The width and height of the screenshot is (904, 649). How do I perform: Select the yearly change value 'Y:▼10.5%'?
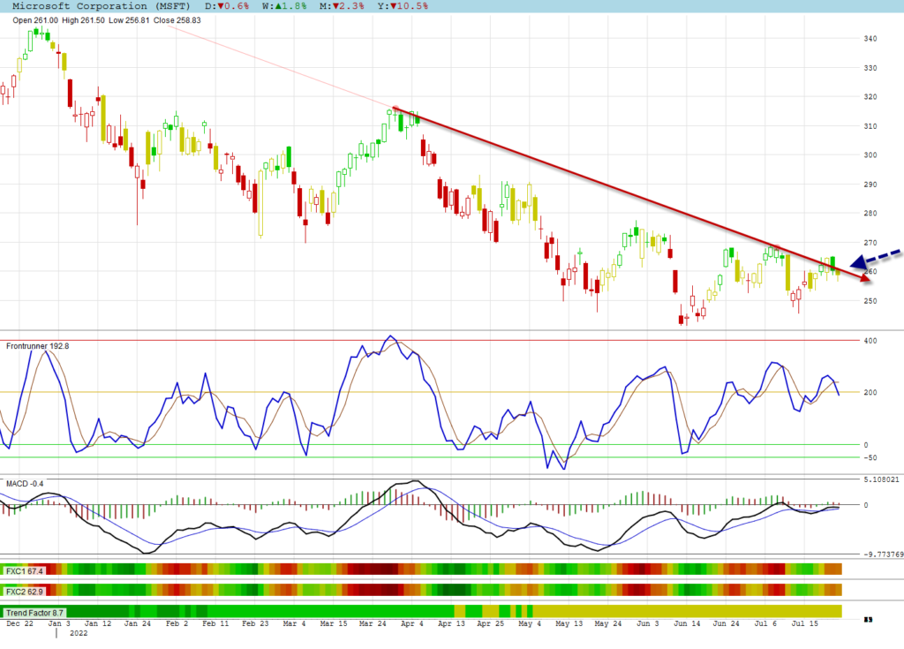click(x=403, y=6)
